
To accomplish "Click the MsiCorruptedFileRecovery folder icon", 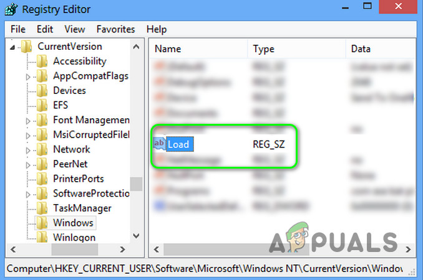I will click(42, 134).
